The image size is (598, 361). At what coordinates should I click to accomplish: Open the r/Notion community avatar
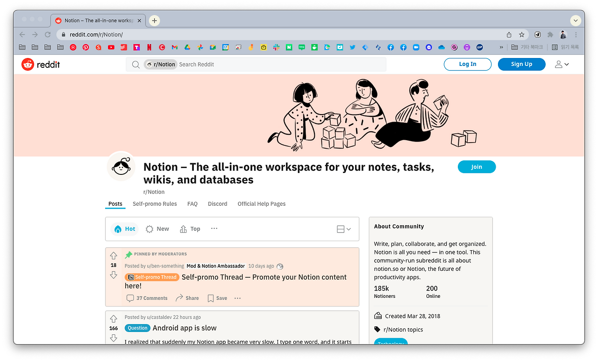pyautogui.click(x=121, y=166)
